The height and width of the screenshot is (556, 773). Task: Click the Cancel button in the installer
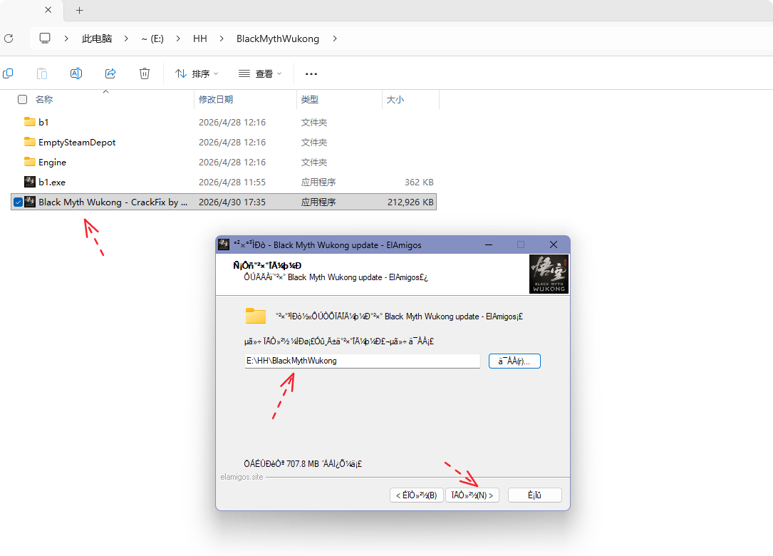[x=534, y=495]
